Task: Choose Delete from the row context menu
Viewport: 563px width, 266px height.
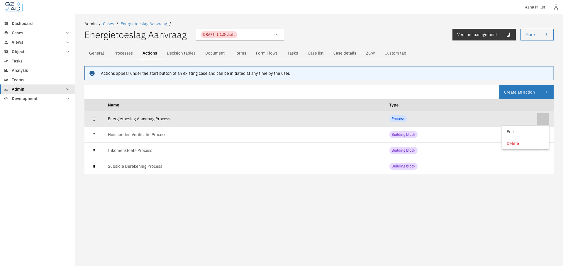Action: point(525,143)
